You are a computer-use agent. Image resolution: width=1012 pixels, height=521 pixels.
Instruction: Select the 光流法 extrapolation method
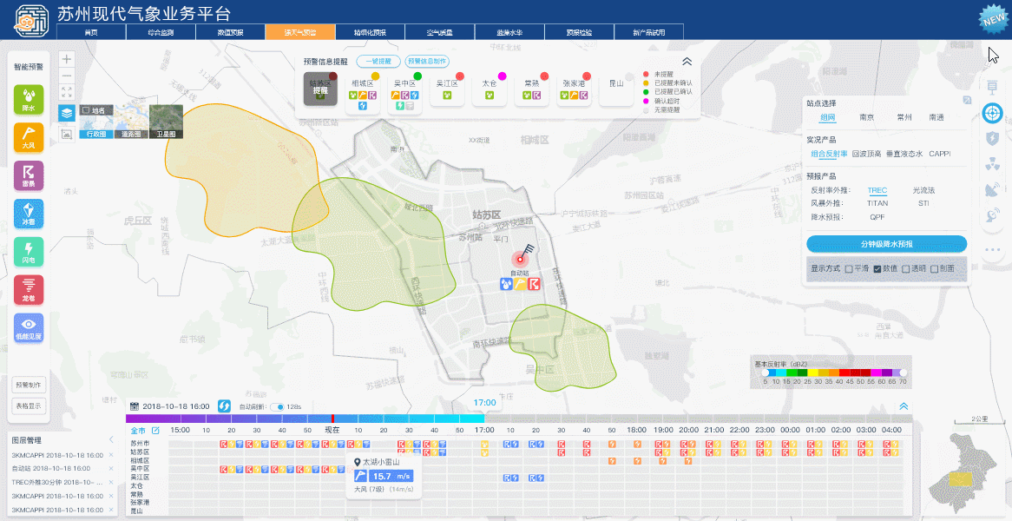coord(923,190)
